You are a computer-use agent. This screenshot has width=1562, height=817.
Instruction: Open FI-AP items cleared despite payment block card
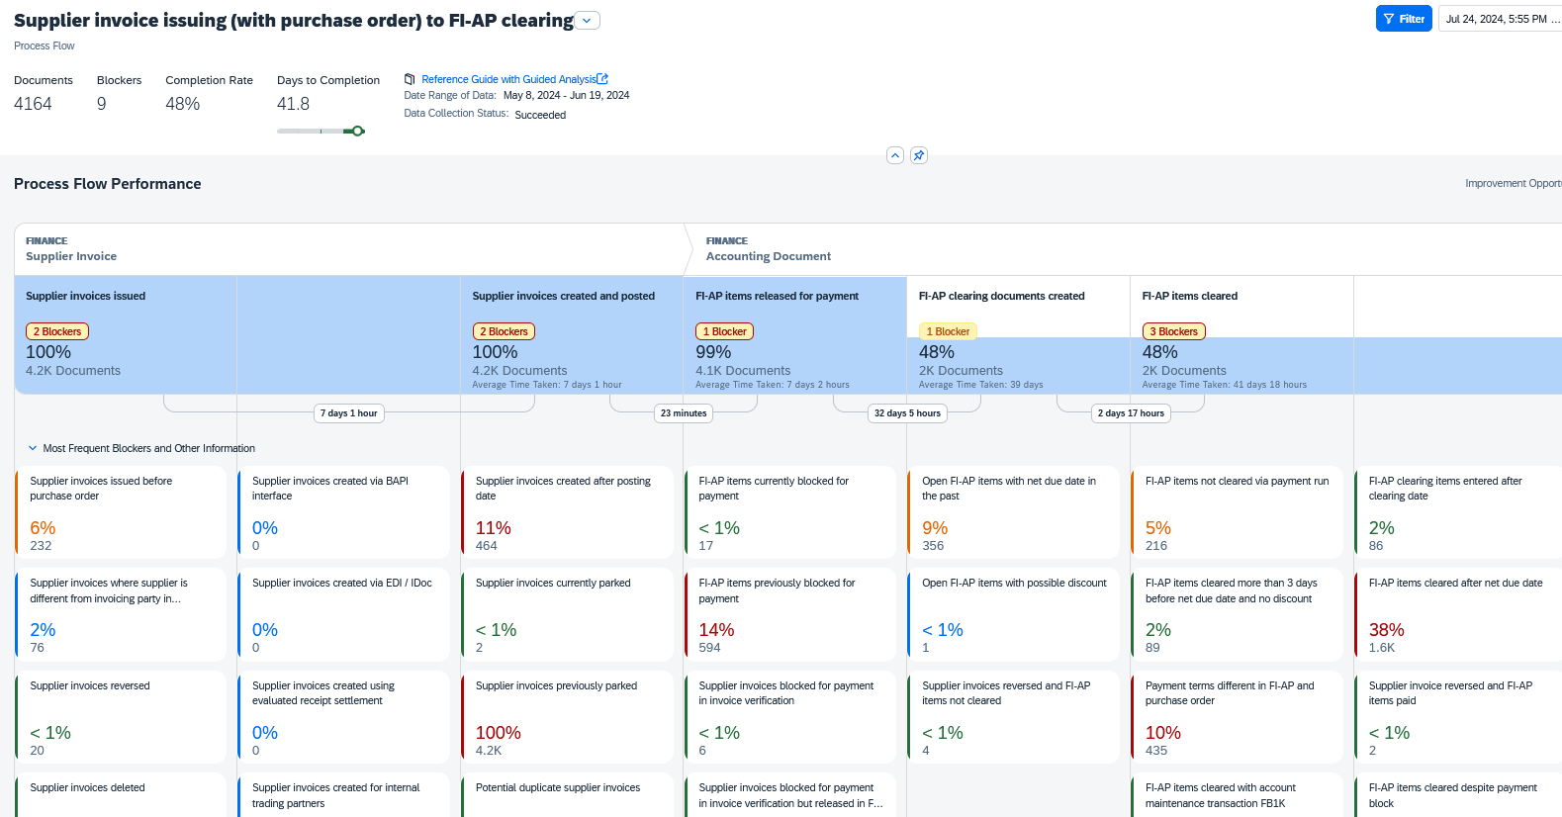click(1458, 795)
